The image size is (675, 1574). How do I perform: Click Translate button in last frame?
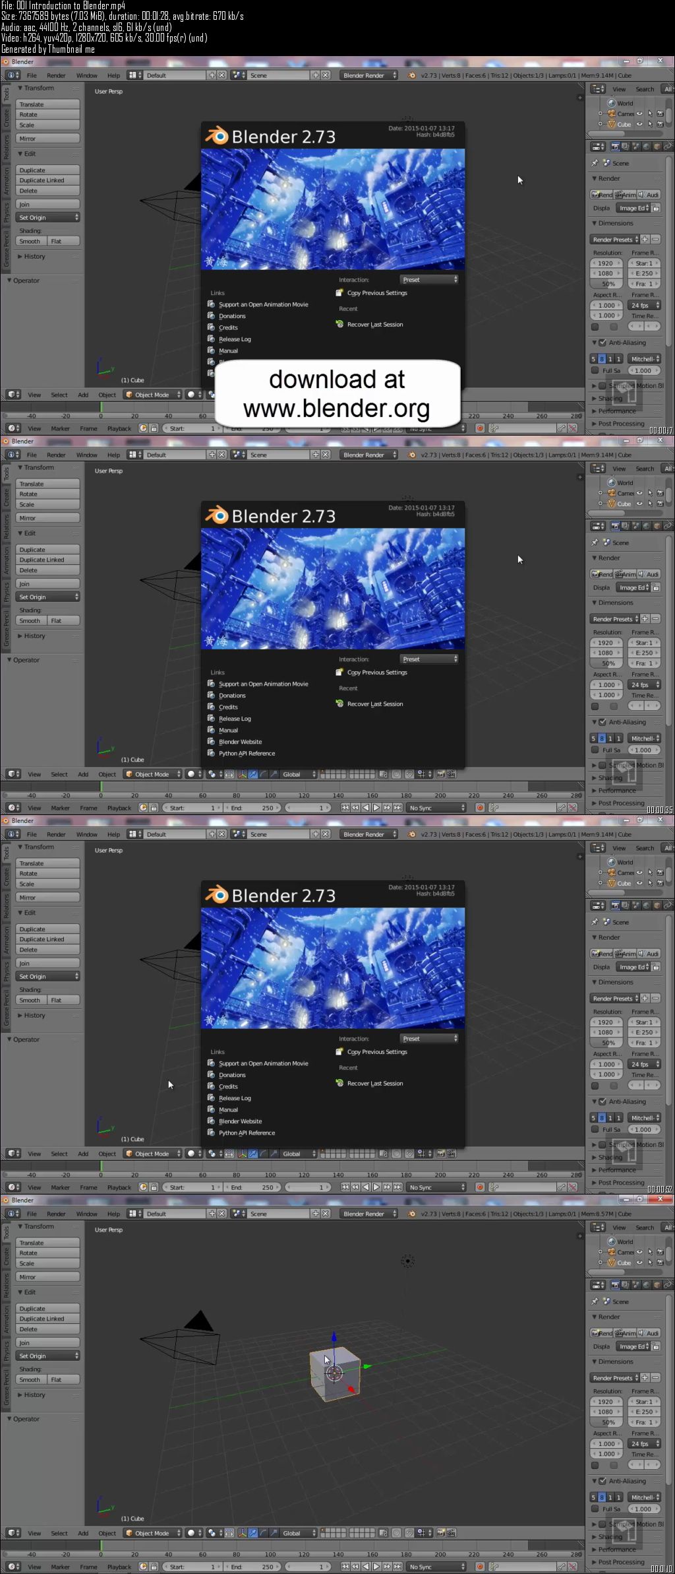click(47, 1243)
